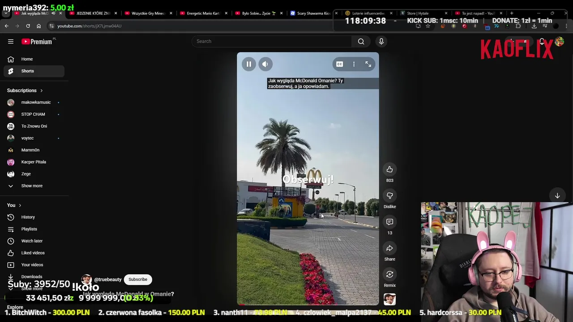Enter fullscreen on the Short player
The height and width of the screenshot is (322, 573).
[368, 64]
